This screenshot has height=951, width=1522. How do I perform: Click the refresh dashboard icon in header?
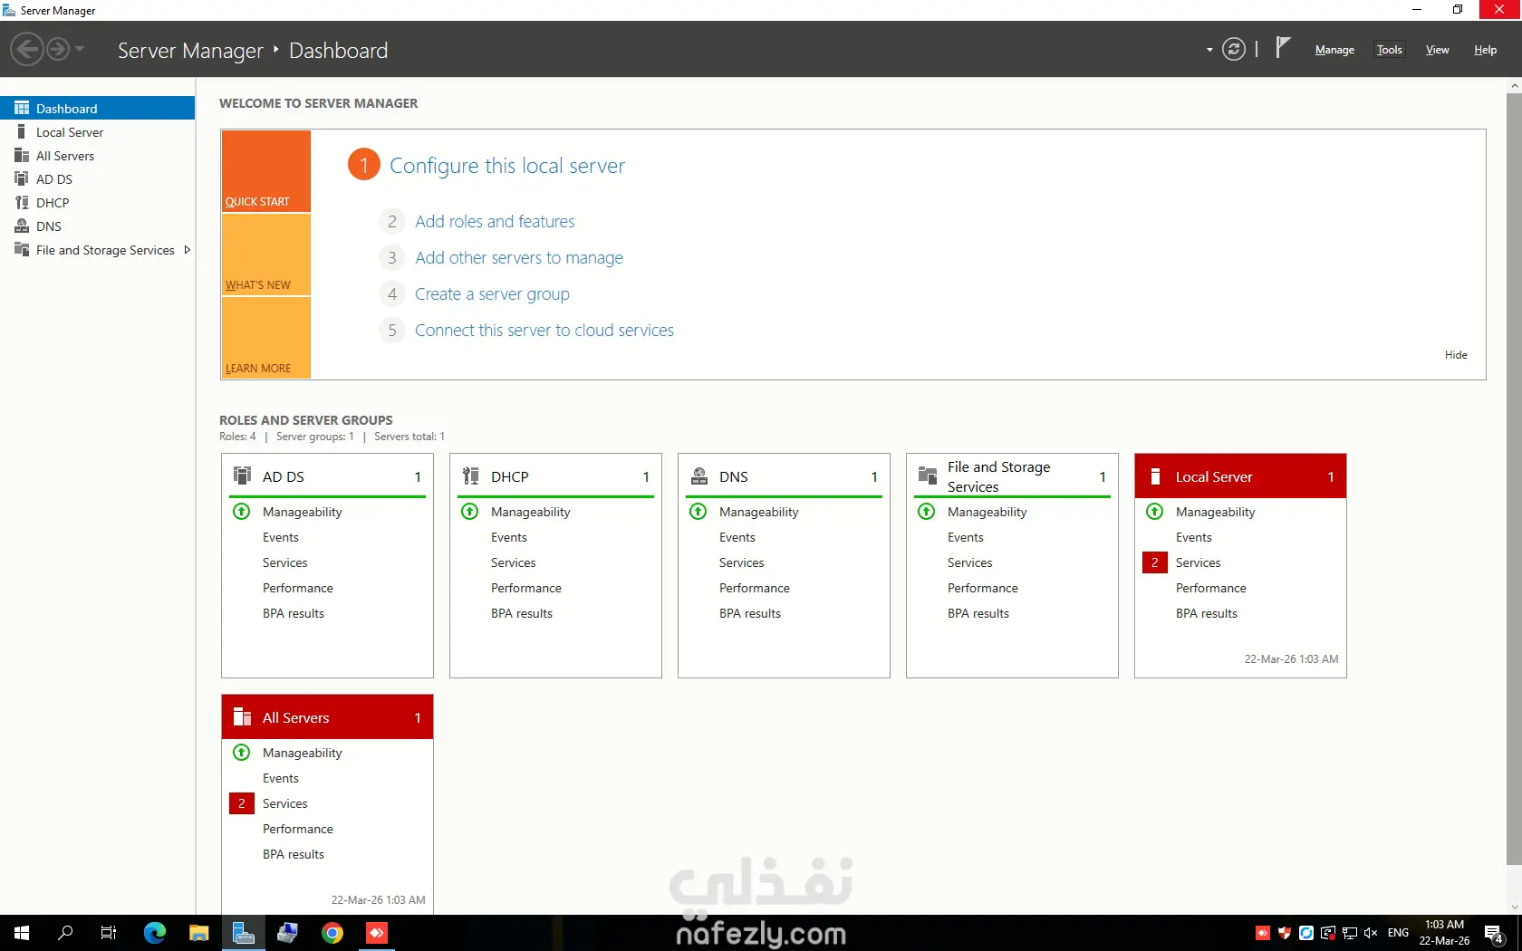pyautogui.click(x=1233, y=49)
